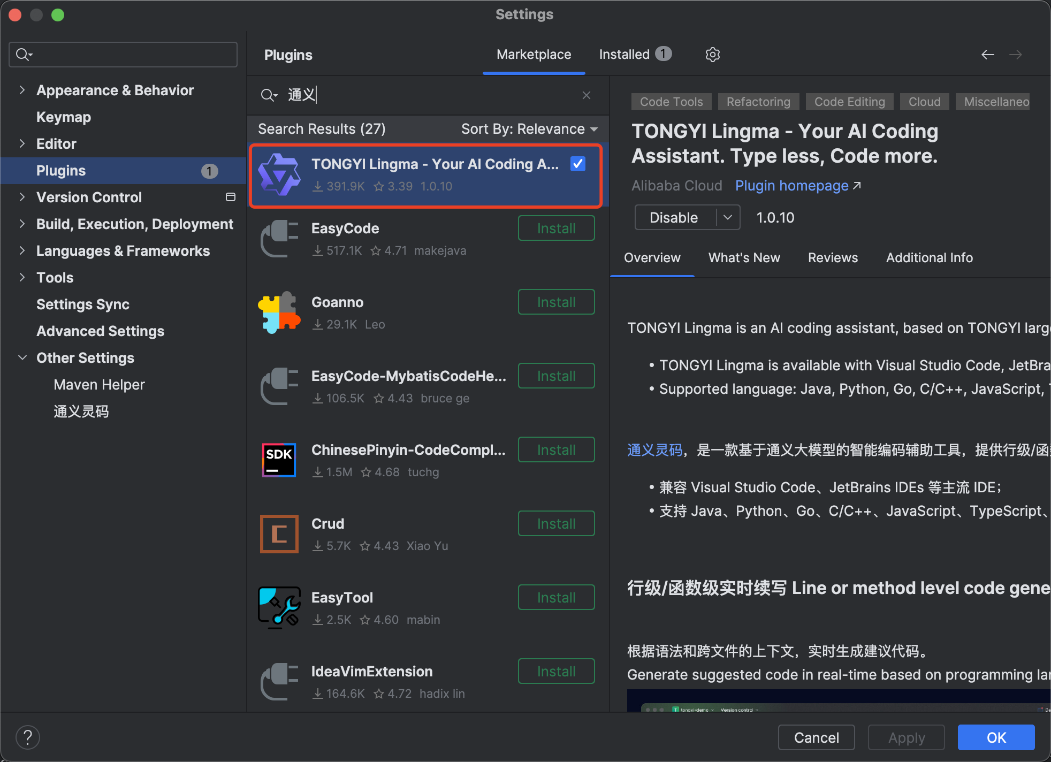Click the Cloud tag
Screen dimensions: 1051x762
click(x=924, y=102)
